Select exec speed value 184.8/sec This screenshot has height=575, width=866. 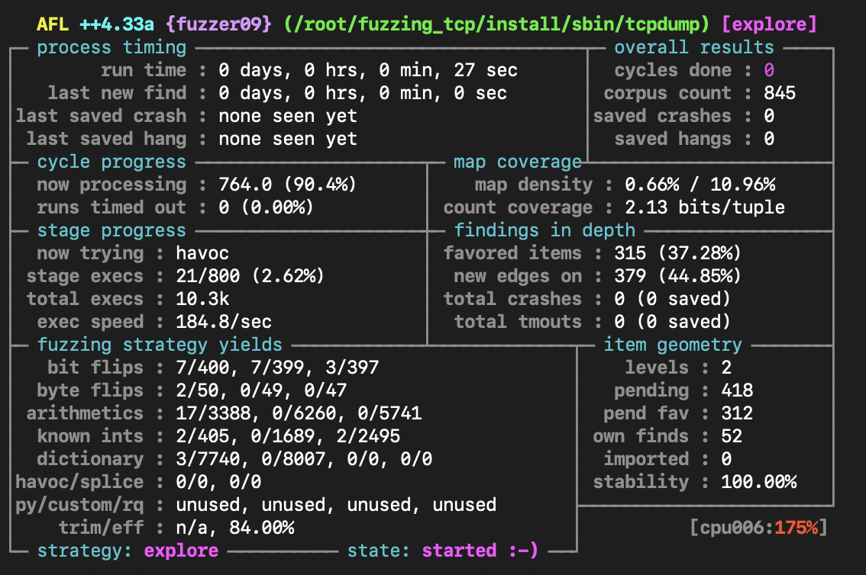tap(224, 322)
